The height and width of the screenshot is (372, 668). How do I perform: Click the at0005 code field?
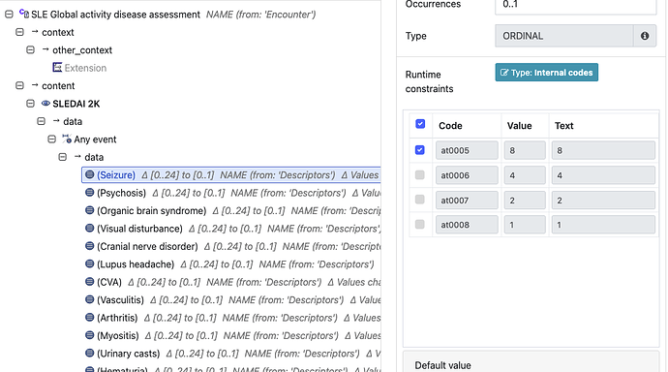[467, 150]
